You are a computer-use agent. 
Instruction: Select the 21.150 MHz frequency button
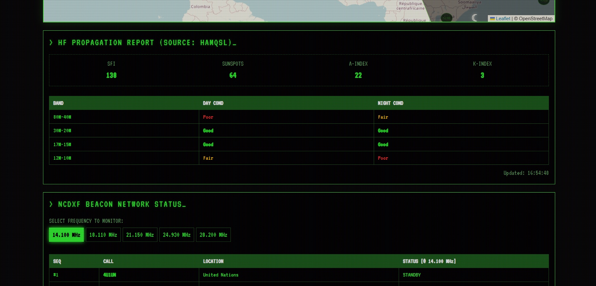[x=140, y=235]
